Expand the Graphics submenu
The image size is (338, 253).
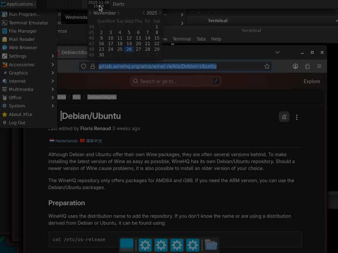click(28, 73)
